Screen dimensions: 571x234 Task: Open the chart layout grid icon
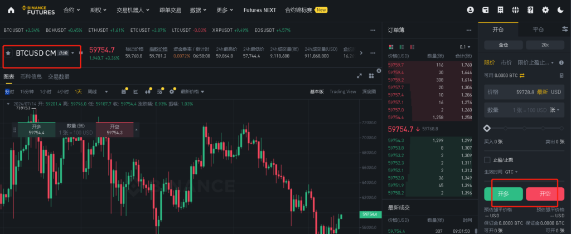[x=371, y=76]
